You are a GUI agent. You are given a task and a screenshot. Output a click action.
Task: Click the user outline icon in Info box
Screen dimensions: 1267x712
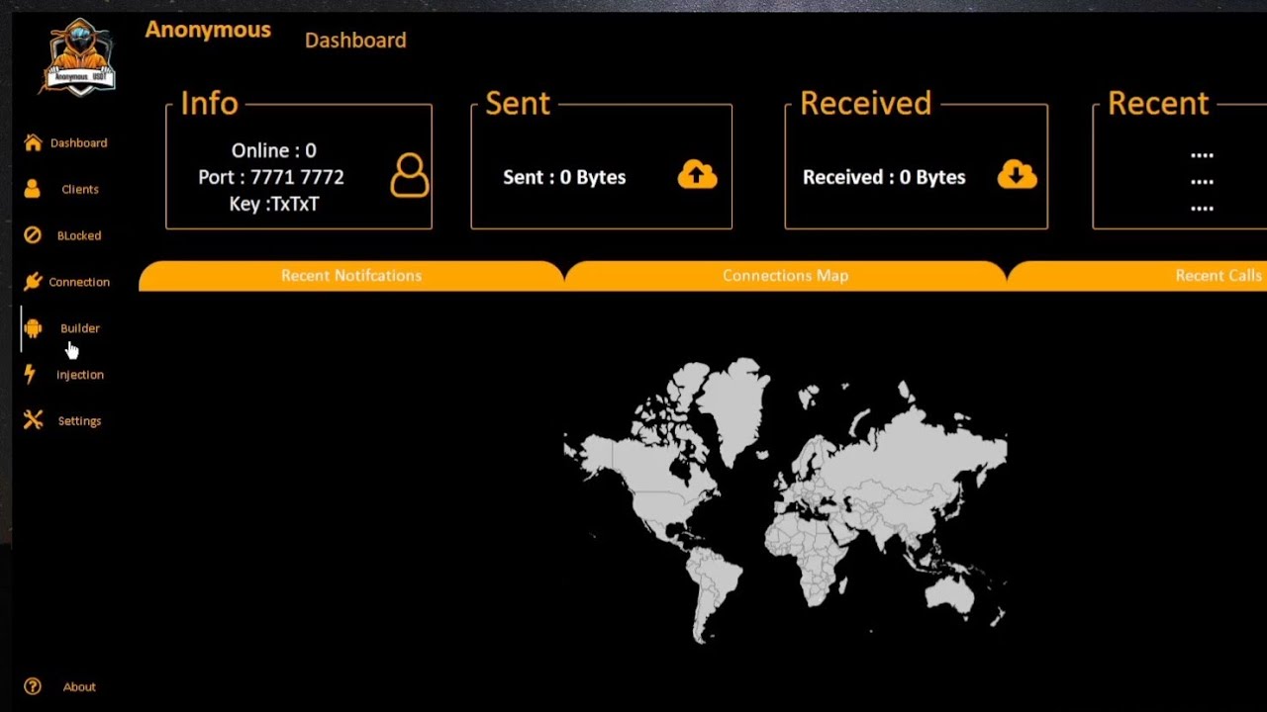[409, 175]
